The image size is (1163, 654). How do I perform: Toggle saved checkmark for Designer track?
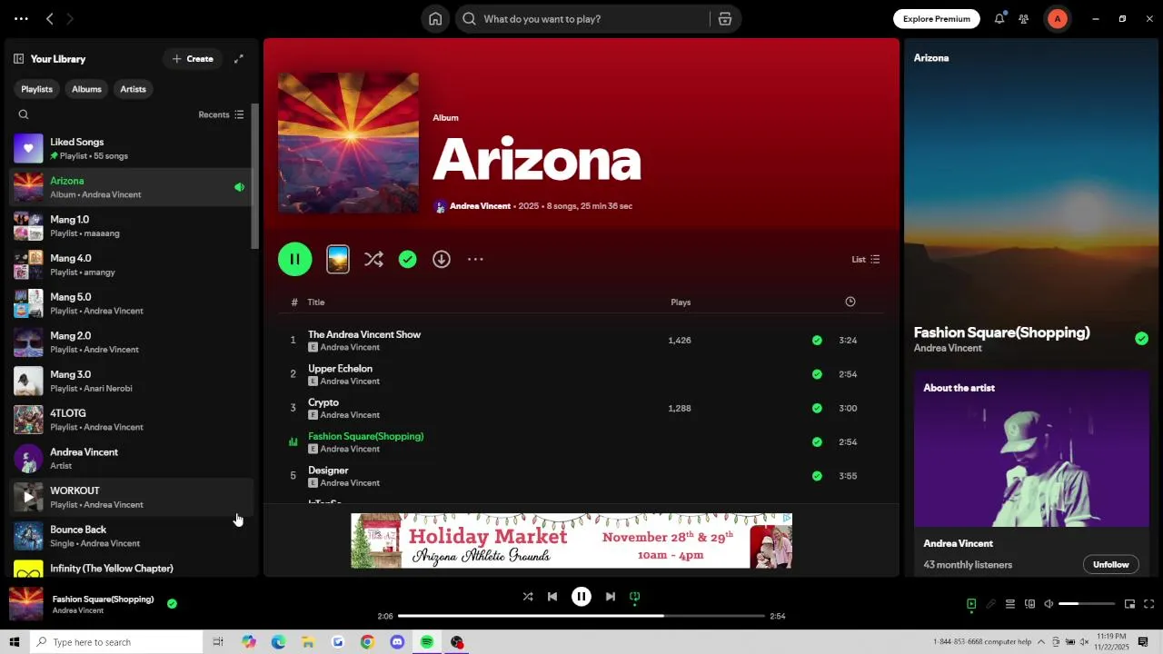tap(817, 476)
